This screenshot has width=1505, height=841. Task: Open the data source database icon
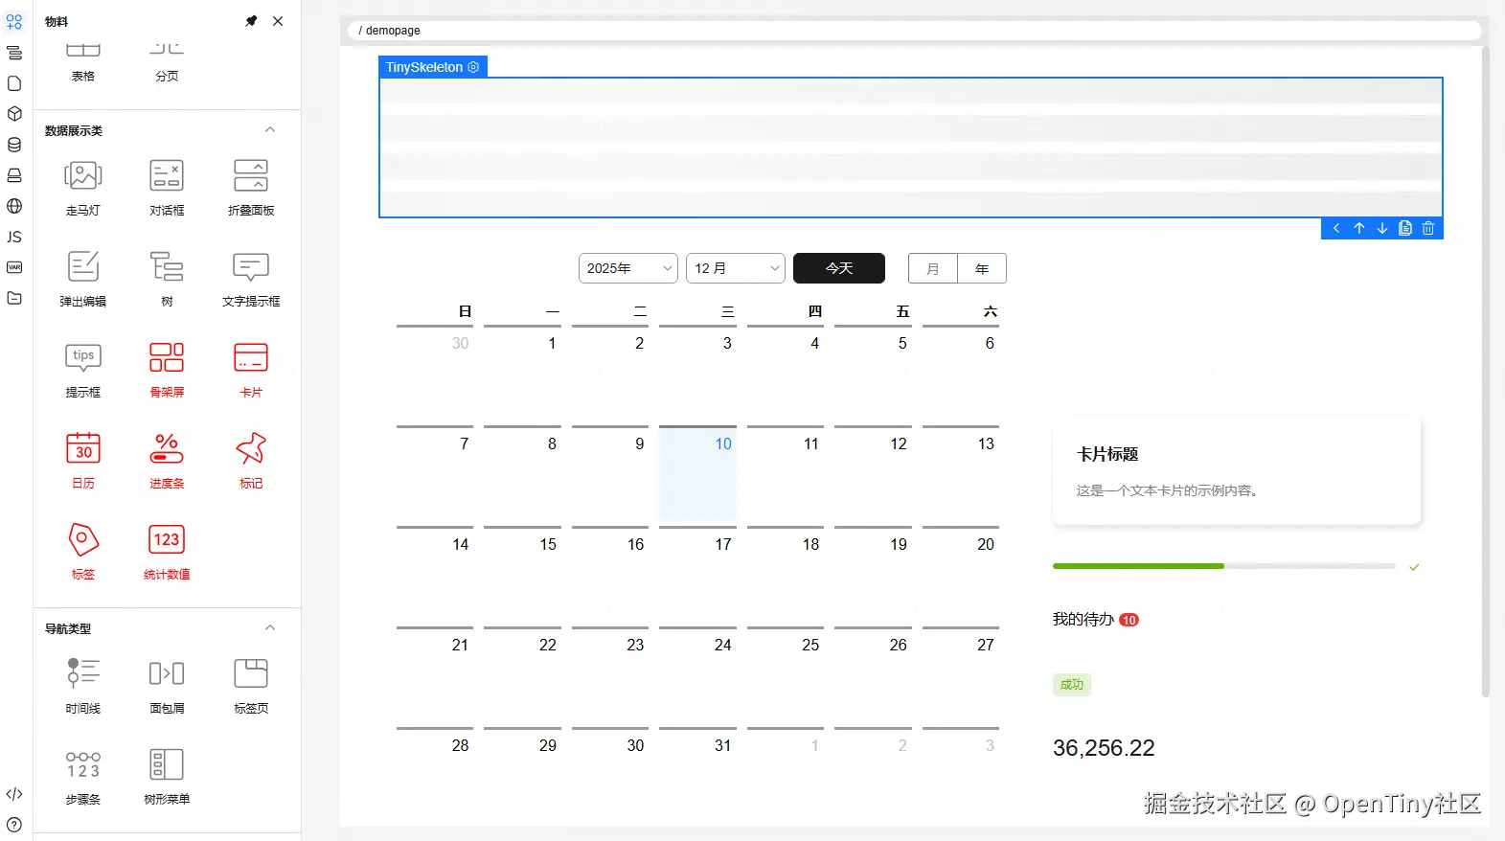(14, 145)
